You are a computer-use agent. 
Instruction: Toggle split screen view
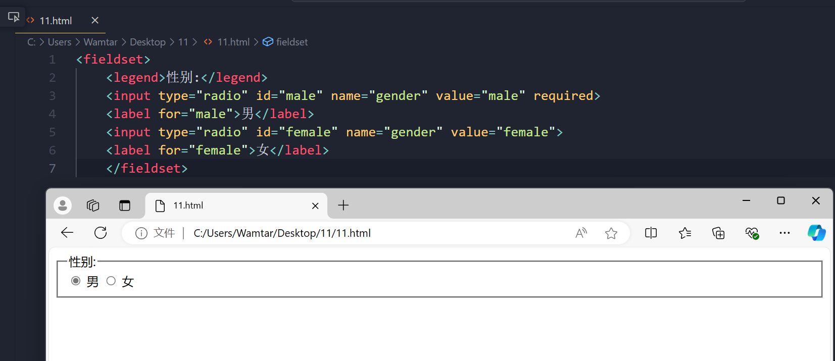click(651, 233)
